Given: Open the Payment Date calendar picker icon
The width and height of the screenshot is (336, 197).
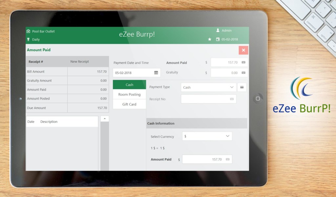Looking at the screenshot, I should (156, 73).
